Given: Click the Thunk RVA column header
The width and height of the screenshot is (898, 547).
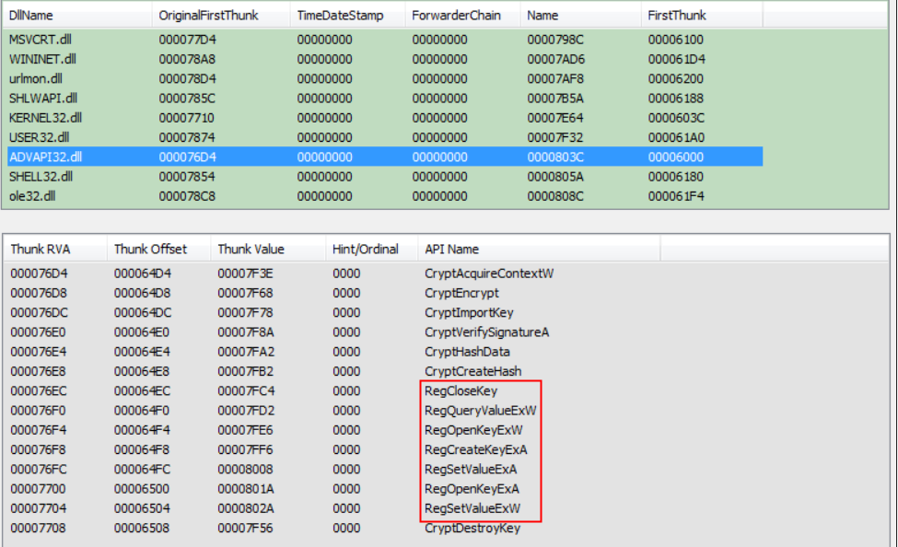Looking at the screenshot, I should (x=55, y=250).
